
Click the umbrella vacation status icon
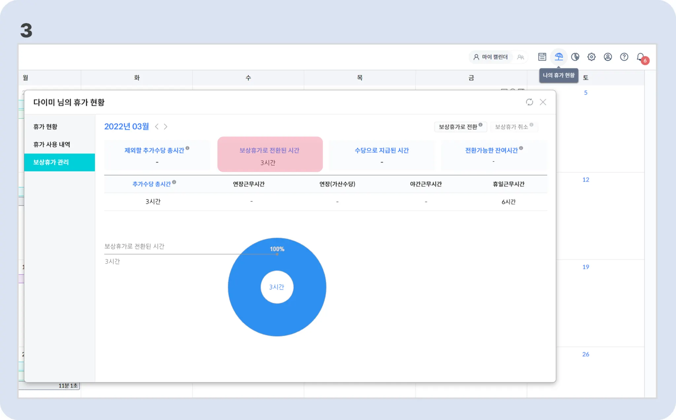(x=558, y=57)
